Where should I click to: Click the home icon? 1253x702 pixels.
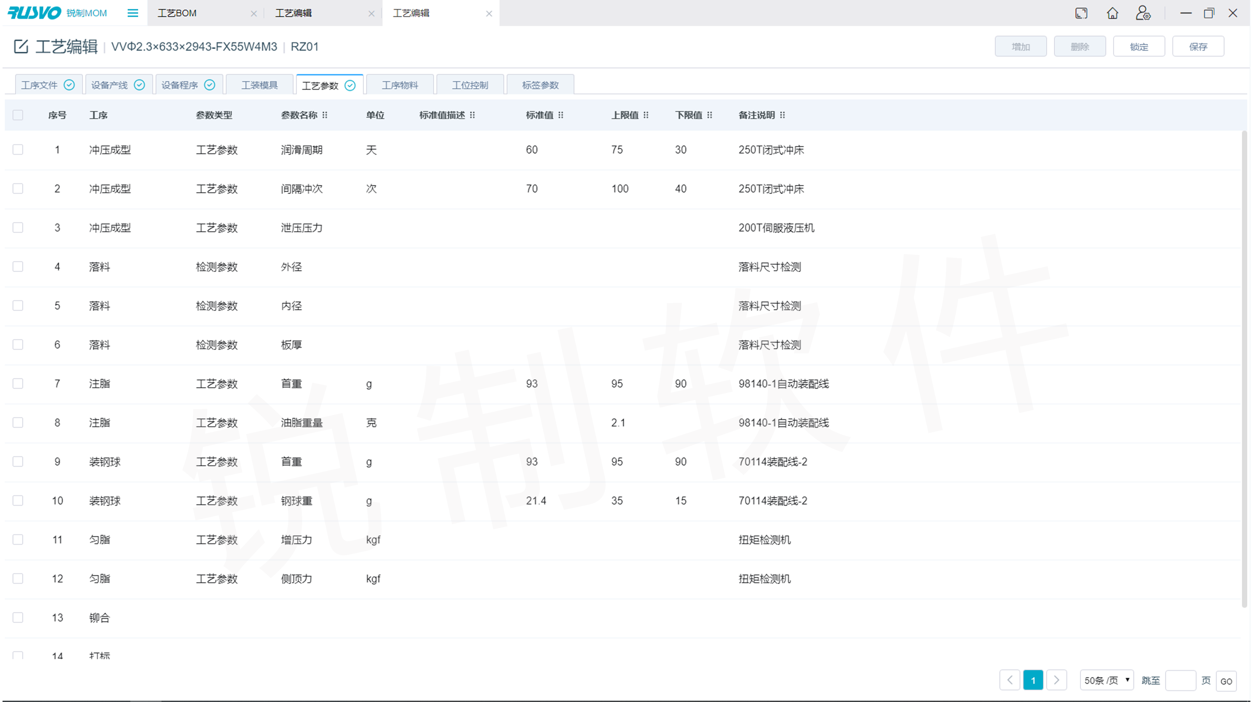point(1112,13)
